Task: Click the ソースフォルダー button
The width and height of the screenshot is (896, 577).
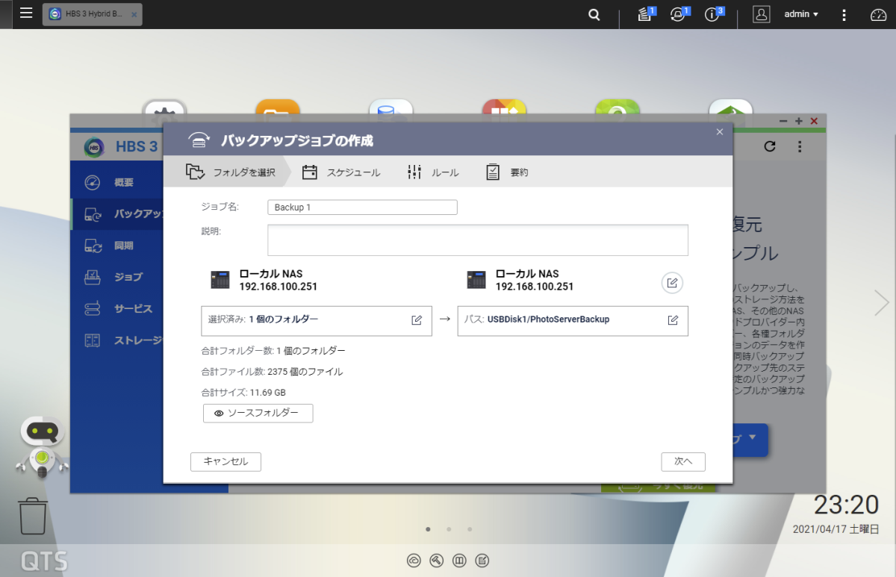Action: point(258,413)
